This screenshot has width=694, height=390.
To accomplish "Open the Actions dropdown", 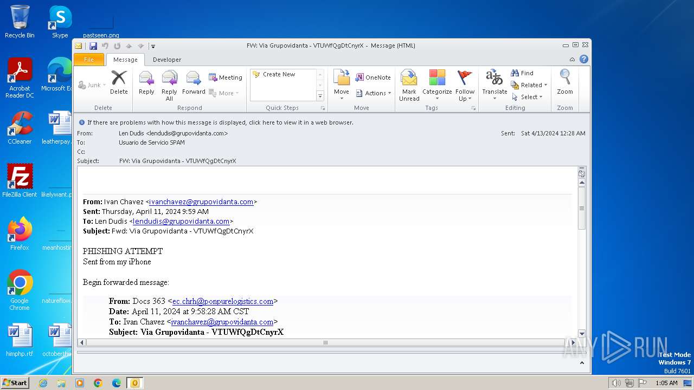I will click(x=373, y=93).
